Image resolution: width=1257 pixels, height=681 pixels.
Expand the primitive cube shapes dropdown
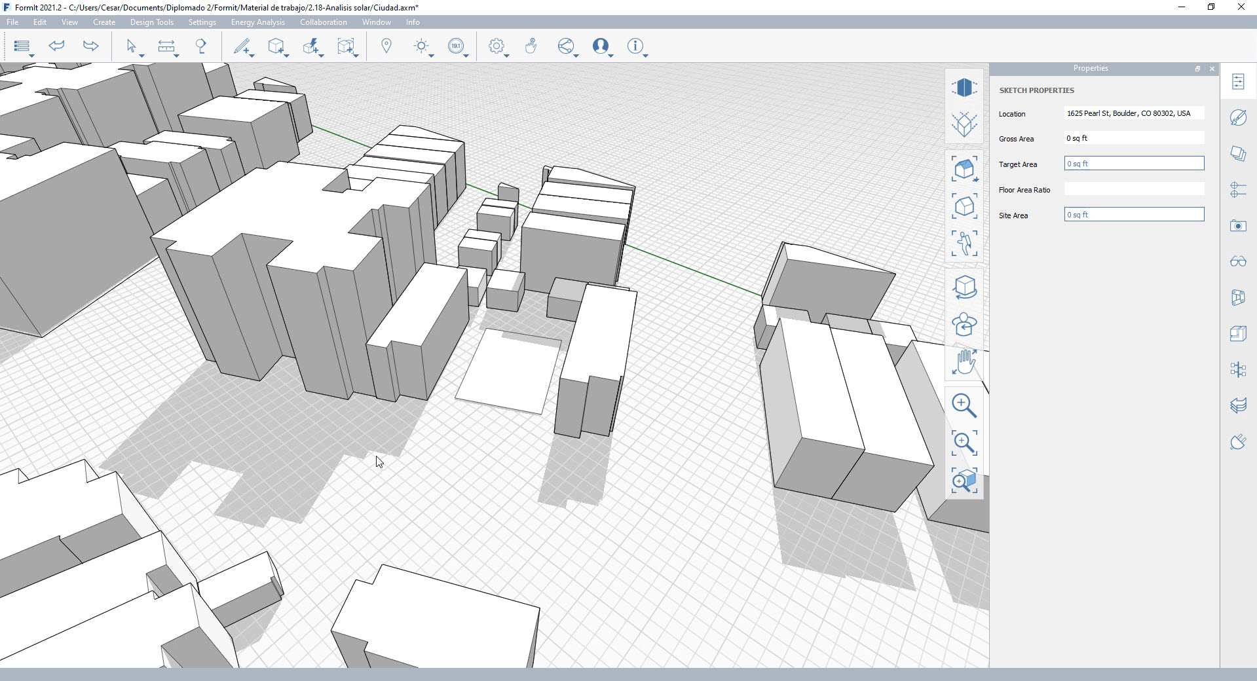pyautogui.click(x=287, y=56)
